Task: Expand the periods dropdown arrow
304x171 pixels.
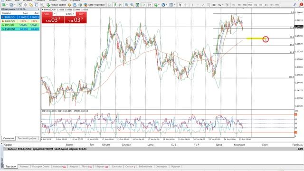Action: coord(167,5)
